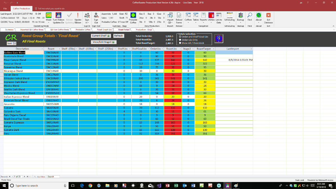
Task: Open the Sem Auto Mode control
Action: 49,18
